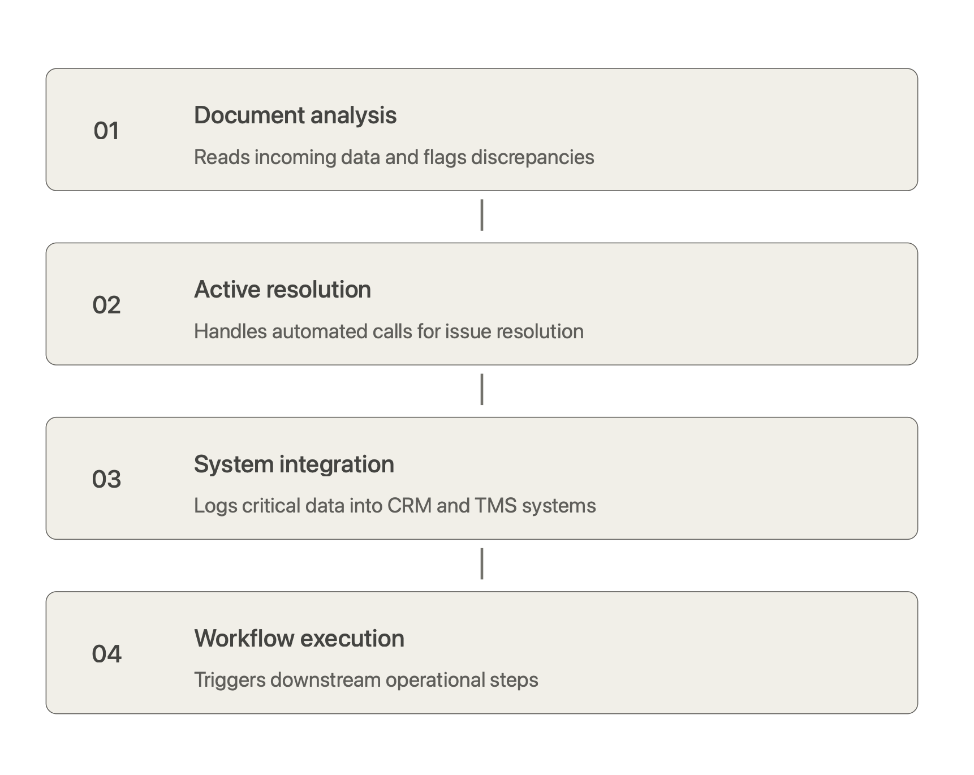This screenshot has height=775, width=974.
Task: Click 'Triggers downstream operational steps' description
Action: pos(366,680)
